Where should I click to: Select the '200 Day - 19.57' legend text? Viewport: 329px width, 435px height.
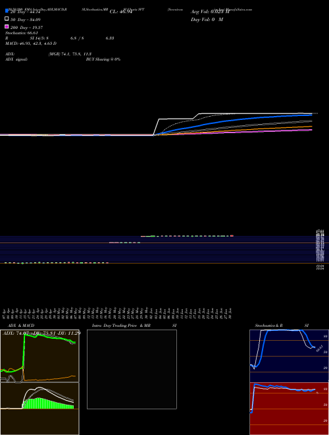[x=26, y=28]
